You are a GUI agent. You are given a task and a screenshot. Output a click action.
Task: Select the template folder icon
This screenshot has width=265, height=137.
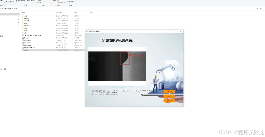click(23, 25)
